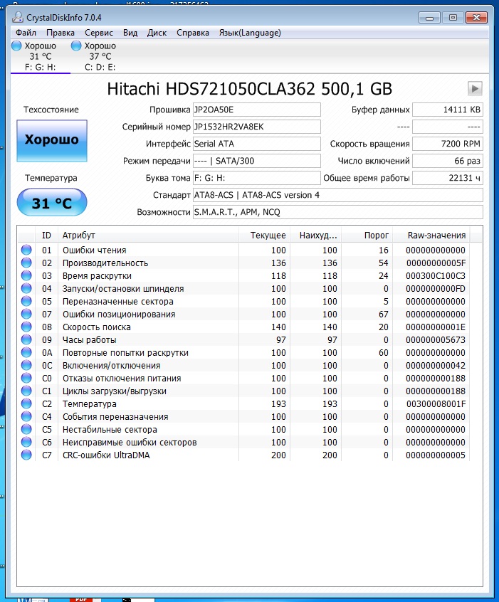Click the total hours 22131 ч field
The height and width of the screenshot is (602, 499).
[448, 178]
